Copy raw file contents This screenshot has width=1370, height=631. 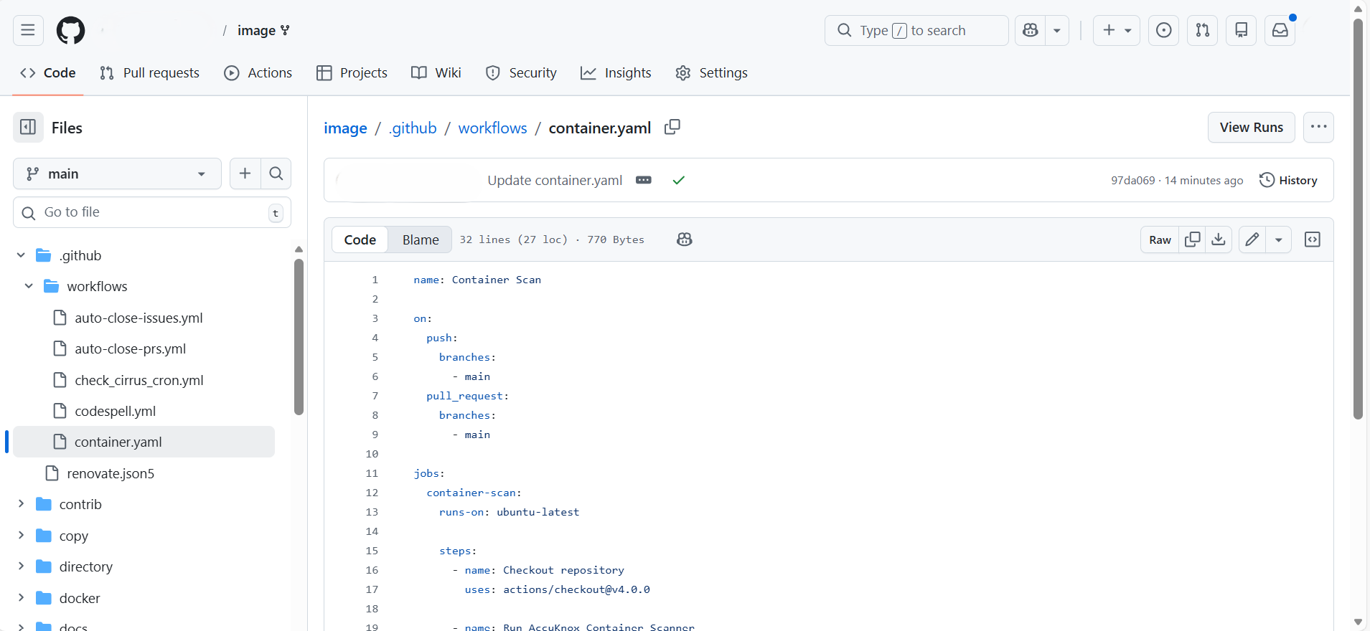click(1192, 239)
